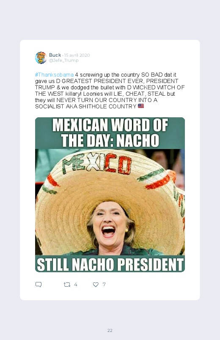The height and width of the screenshot is (340, 220).
Task: Click the MEXICO lettering on the sombrero
Action: pyautogui.click(x=97, y=164)
